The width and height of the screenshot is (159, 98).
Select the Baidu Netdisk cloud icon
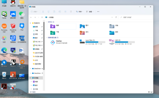coord(53,42)
